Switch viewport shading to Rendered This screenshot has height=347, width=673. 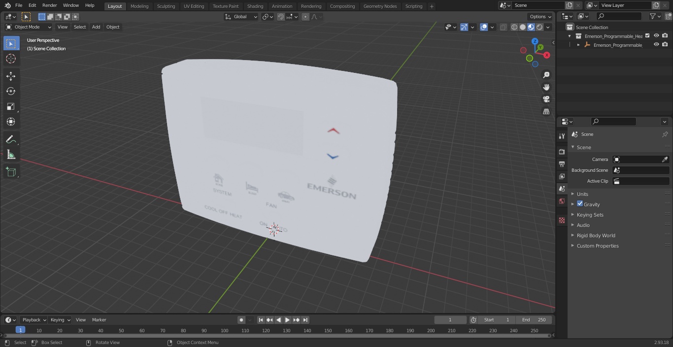tap(539, 27)
